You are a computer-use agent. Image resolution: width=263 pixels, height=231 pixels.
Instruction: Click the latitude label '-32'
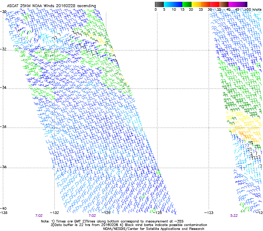(x=3, y=49)
